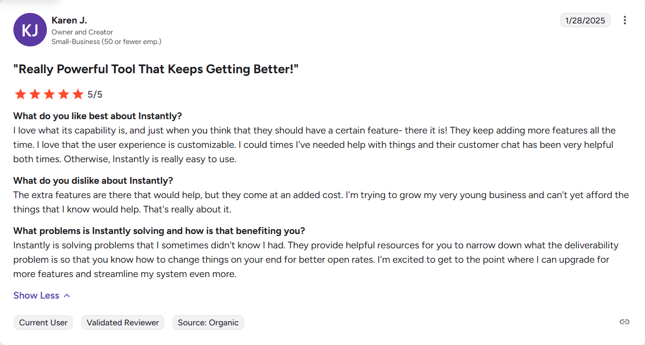Click the review title link
Viewport: 645px width, 345px height.
156,69
